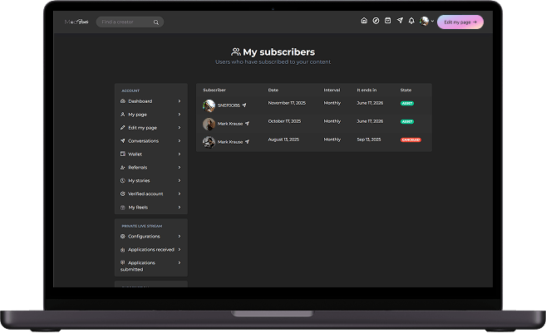This screenshot has width=546, height=333.
Task: Click the State column header
Action: [406, 90]
